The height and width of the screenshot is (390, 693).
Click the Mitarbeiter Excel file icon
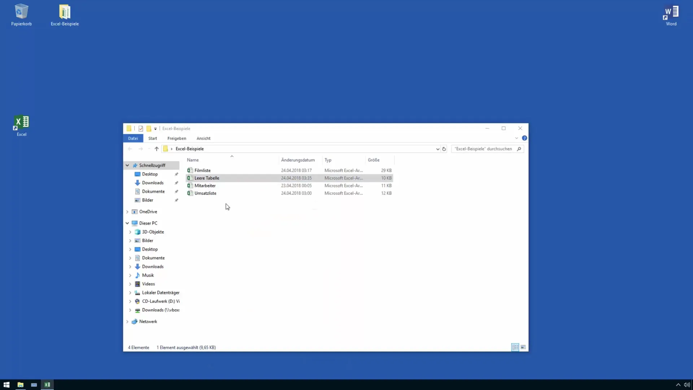click(189, 185)
